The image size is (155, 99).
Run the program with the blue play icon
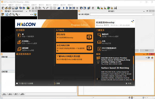tap(64, 8)
